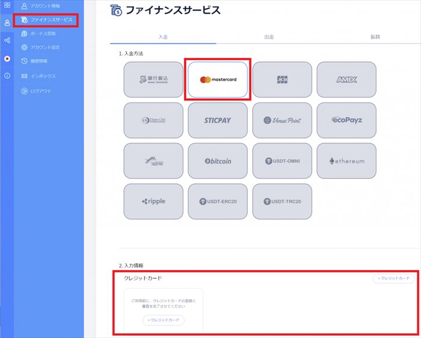Select ファイナンスサービス in the sidebar
The image size is (421, 338).
46,20
